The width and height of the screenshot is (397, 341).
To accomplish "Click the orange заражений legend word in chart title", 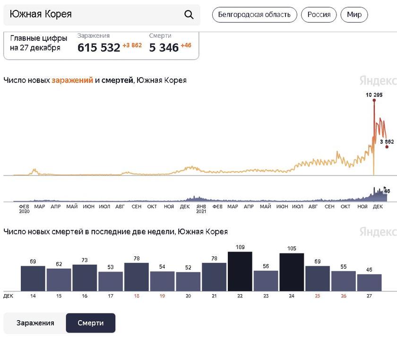I will tap(72, 80).
